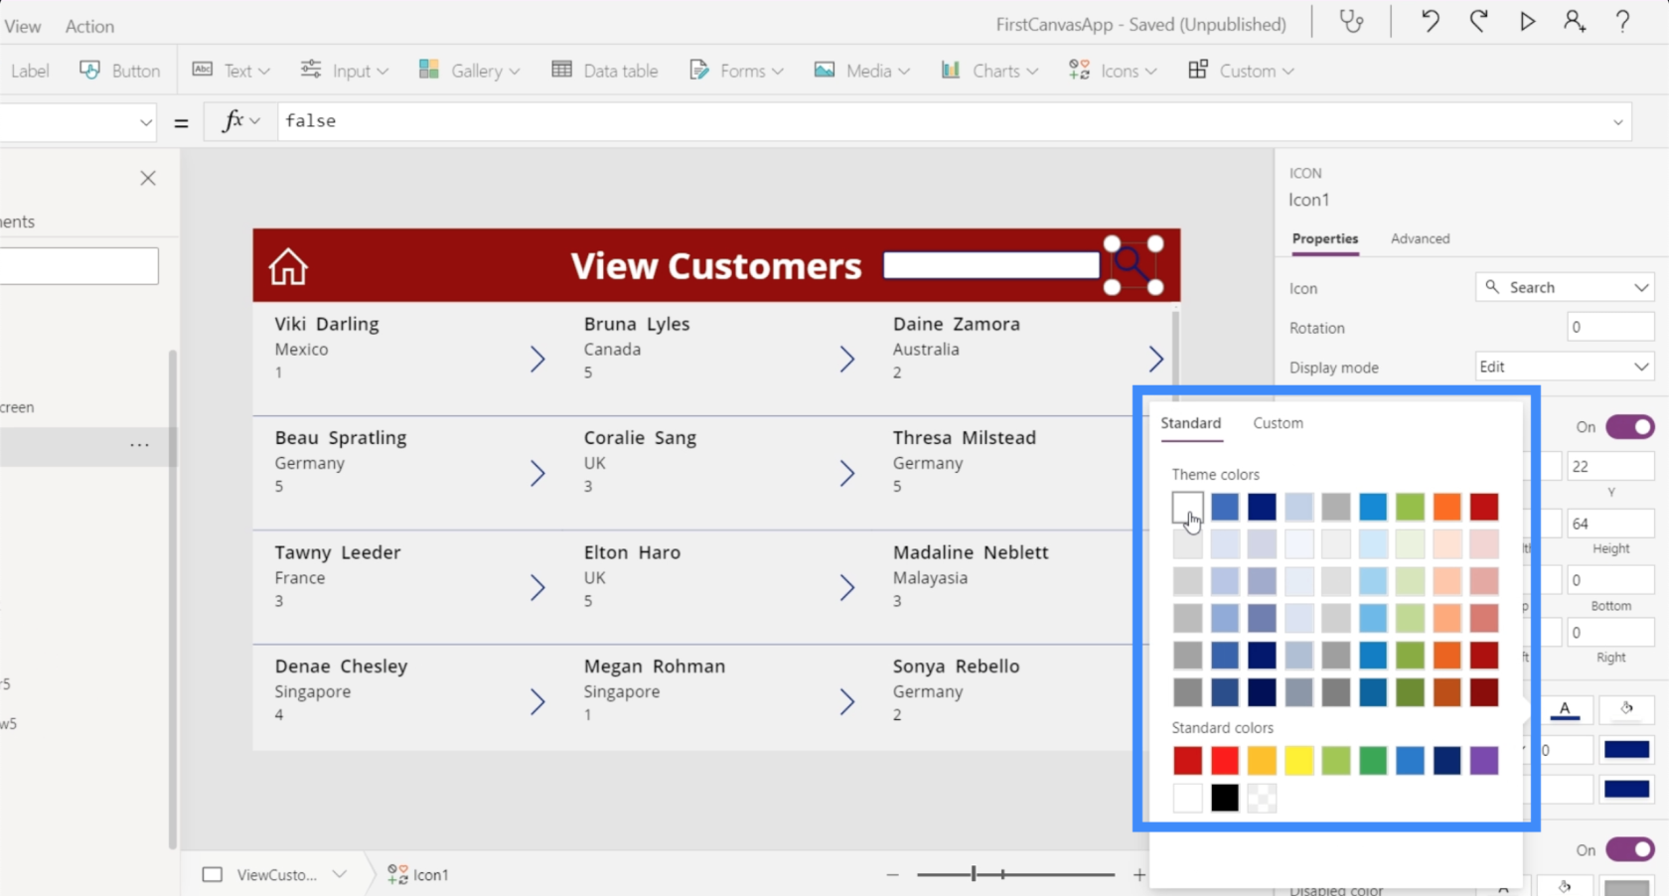Image resolution: width=1669 pixels, height=896 pixels.
Task: Insert a Data table
Action: click(x=605, y=71)
